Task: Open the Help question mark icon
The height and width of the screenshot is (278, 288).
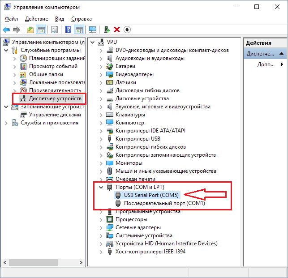Action: click(68, 30)
